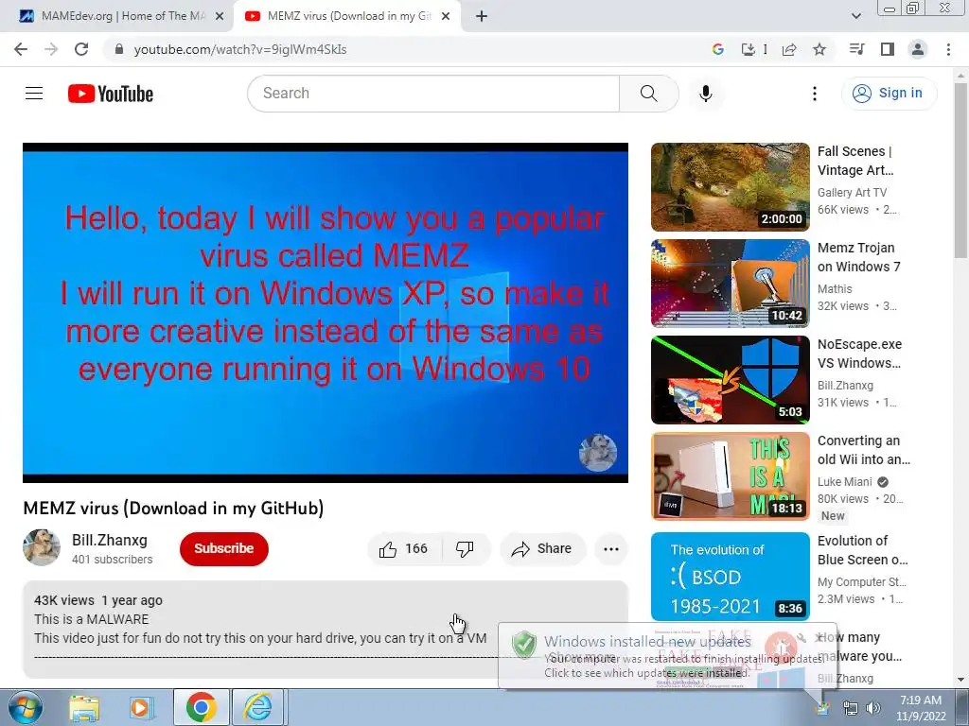The height and width of the screenshot is (726, 969).
Task: Click the Windows installed new updates notification
Action: pyautogui.click(x=667, y=656)
